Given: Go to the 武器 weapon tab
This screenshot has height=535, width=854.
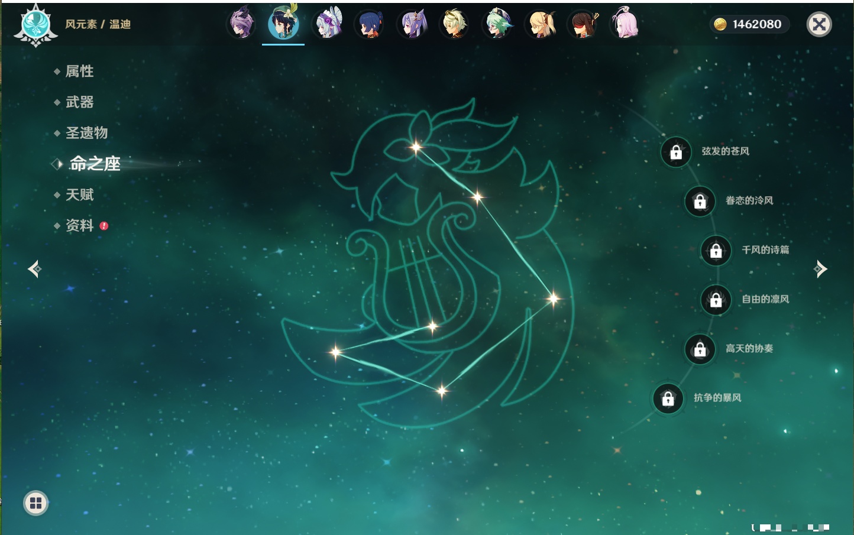Looking at the screenshot, I should tap(79, 102).
